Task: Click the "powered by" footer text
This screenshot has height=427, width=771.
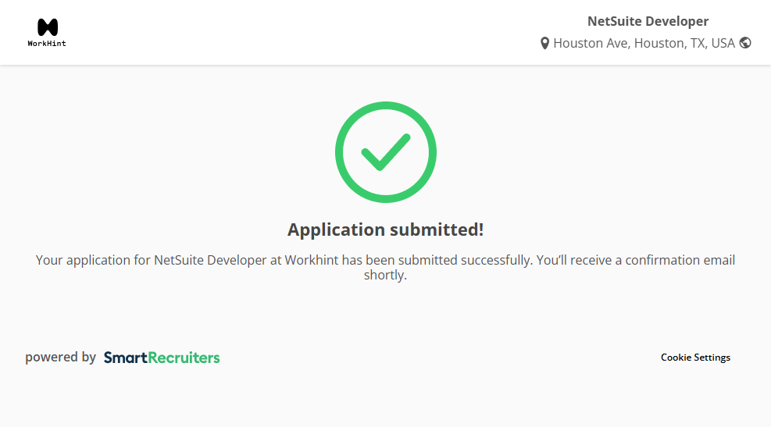Action: click(x=60, y=358)
